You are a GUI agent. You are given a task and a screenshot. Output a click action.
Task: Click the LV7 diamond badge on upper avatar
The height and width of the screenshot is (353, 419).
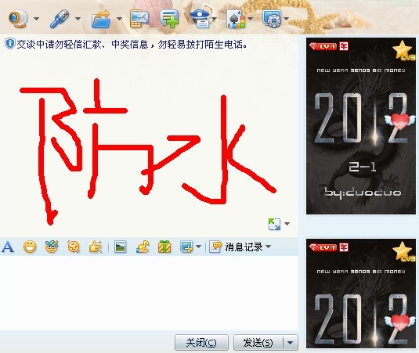(323, 46)
